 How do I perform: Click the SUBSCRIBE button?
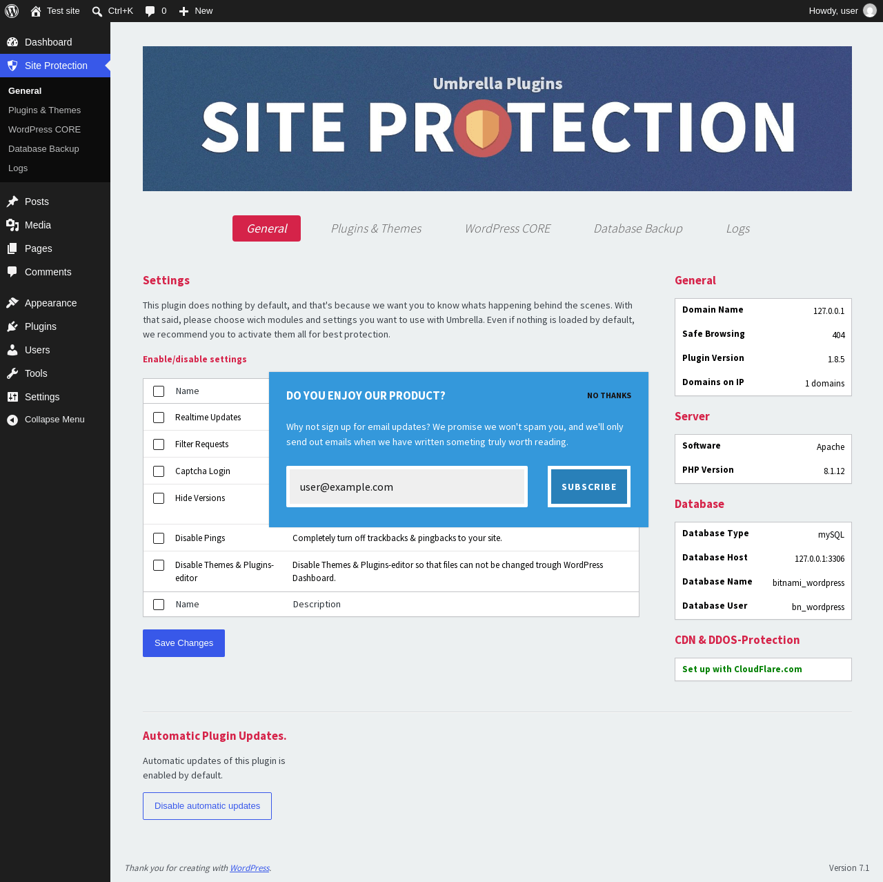pos(589,487)
